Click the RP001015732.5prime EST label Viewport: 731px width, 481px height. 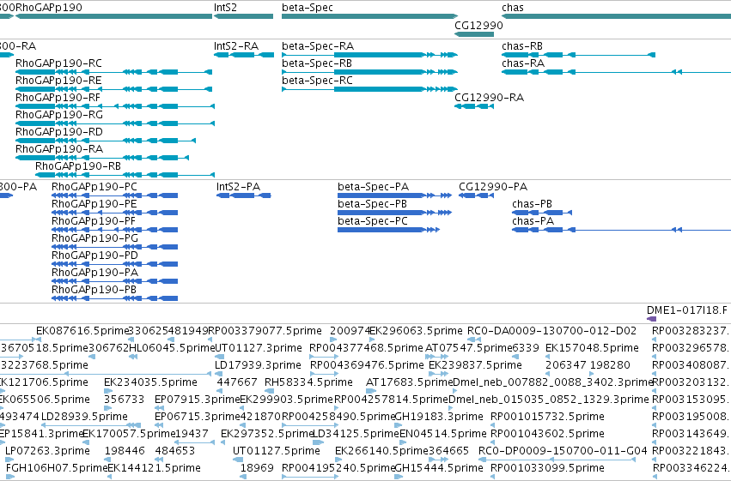pos(547,417)
